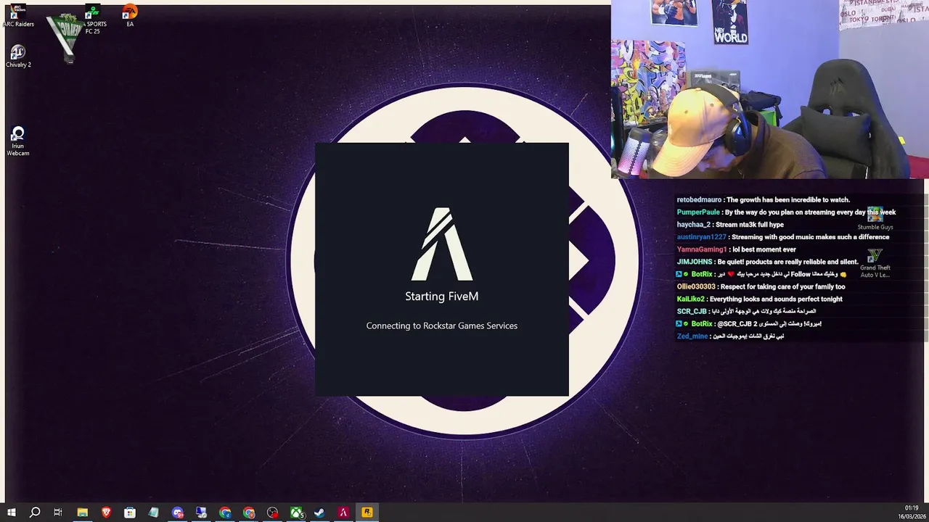929x522 pixels.
Task: Select the BotRix Follow message
Action: pyautogui.click(x=761, y=273)
